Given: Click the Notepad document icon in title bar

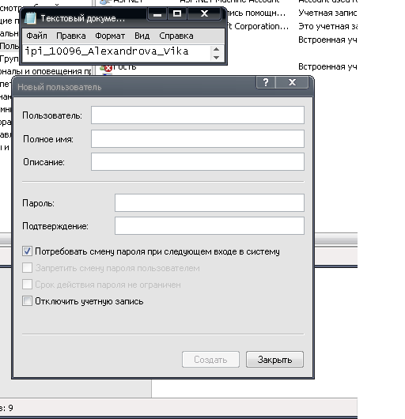Looking at the screenshot, I should pyautogui.click(x=30, y=18).
